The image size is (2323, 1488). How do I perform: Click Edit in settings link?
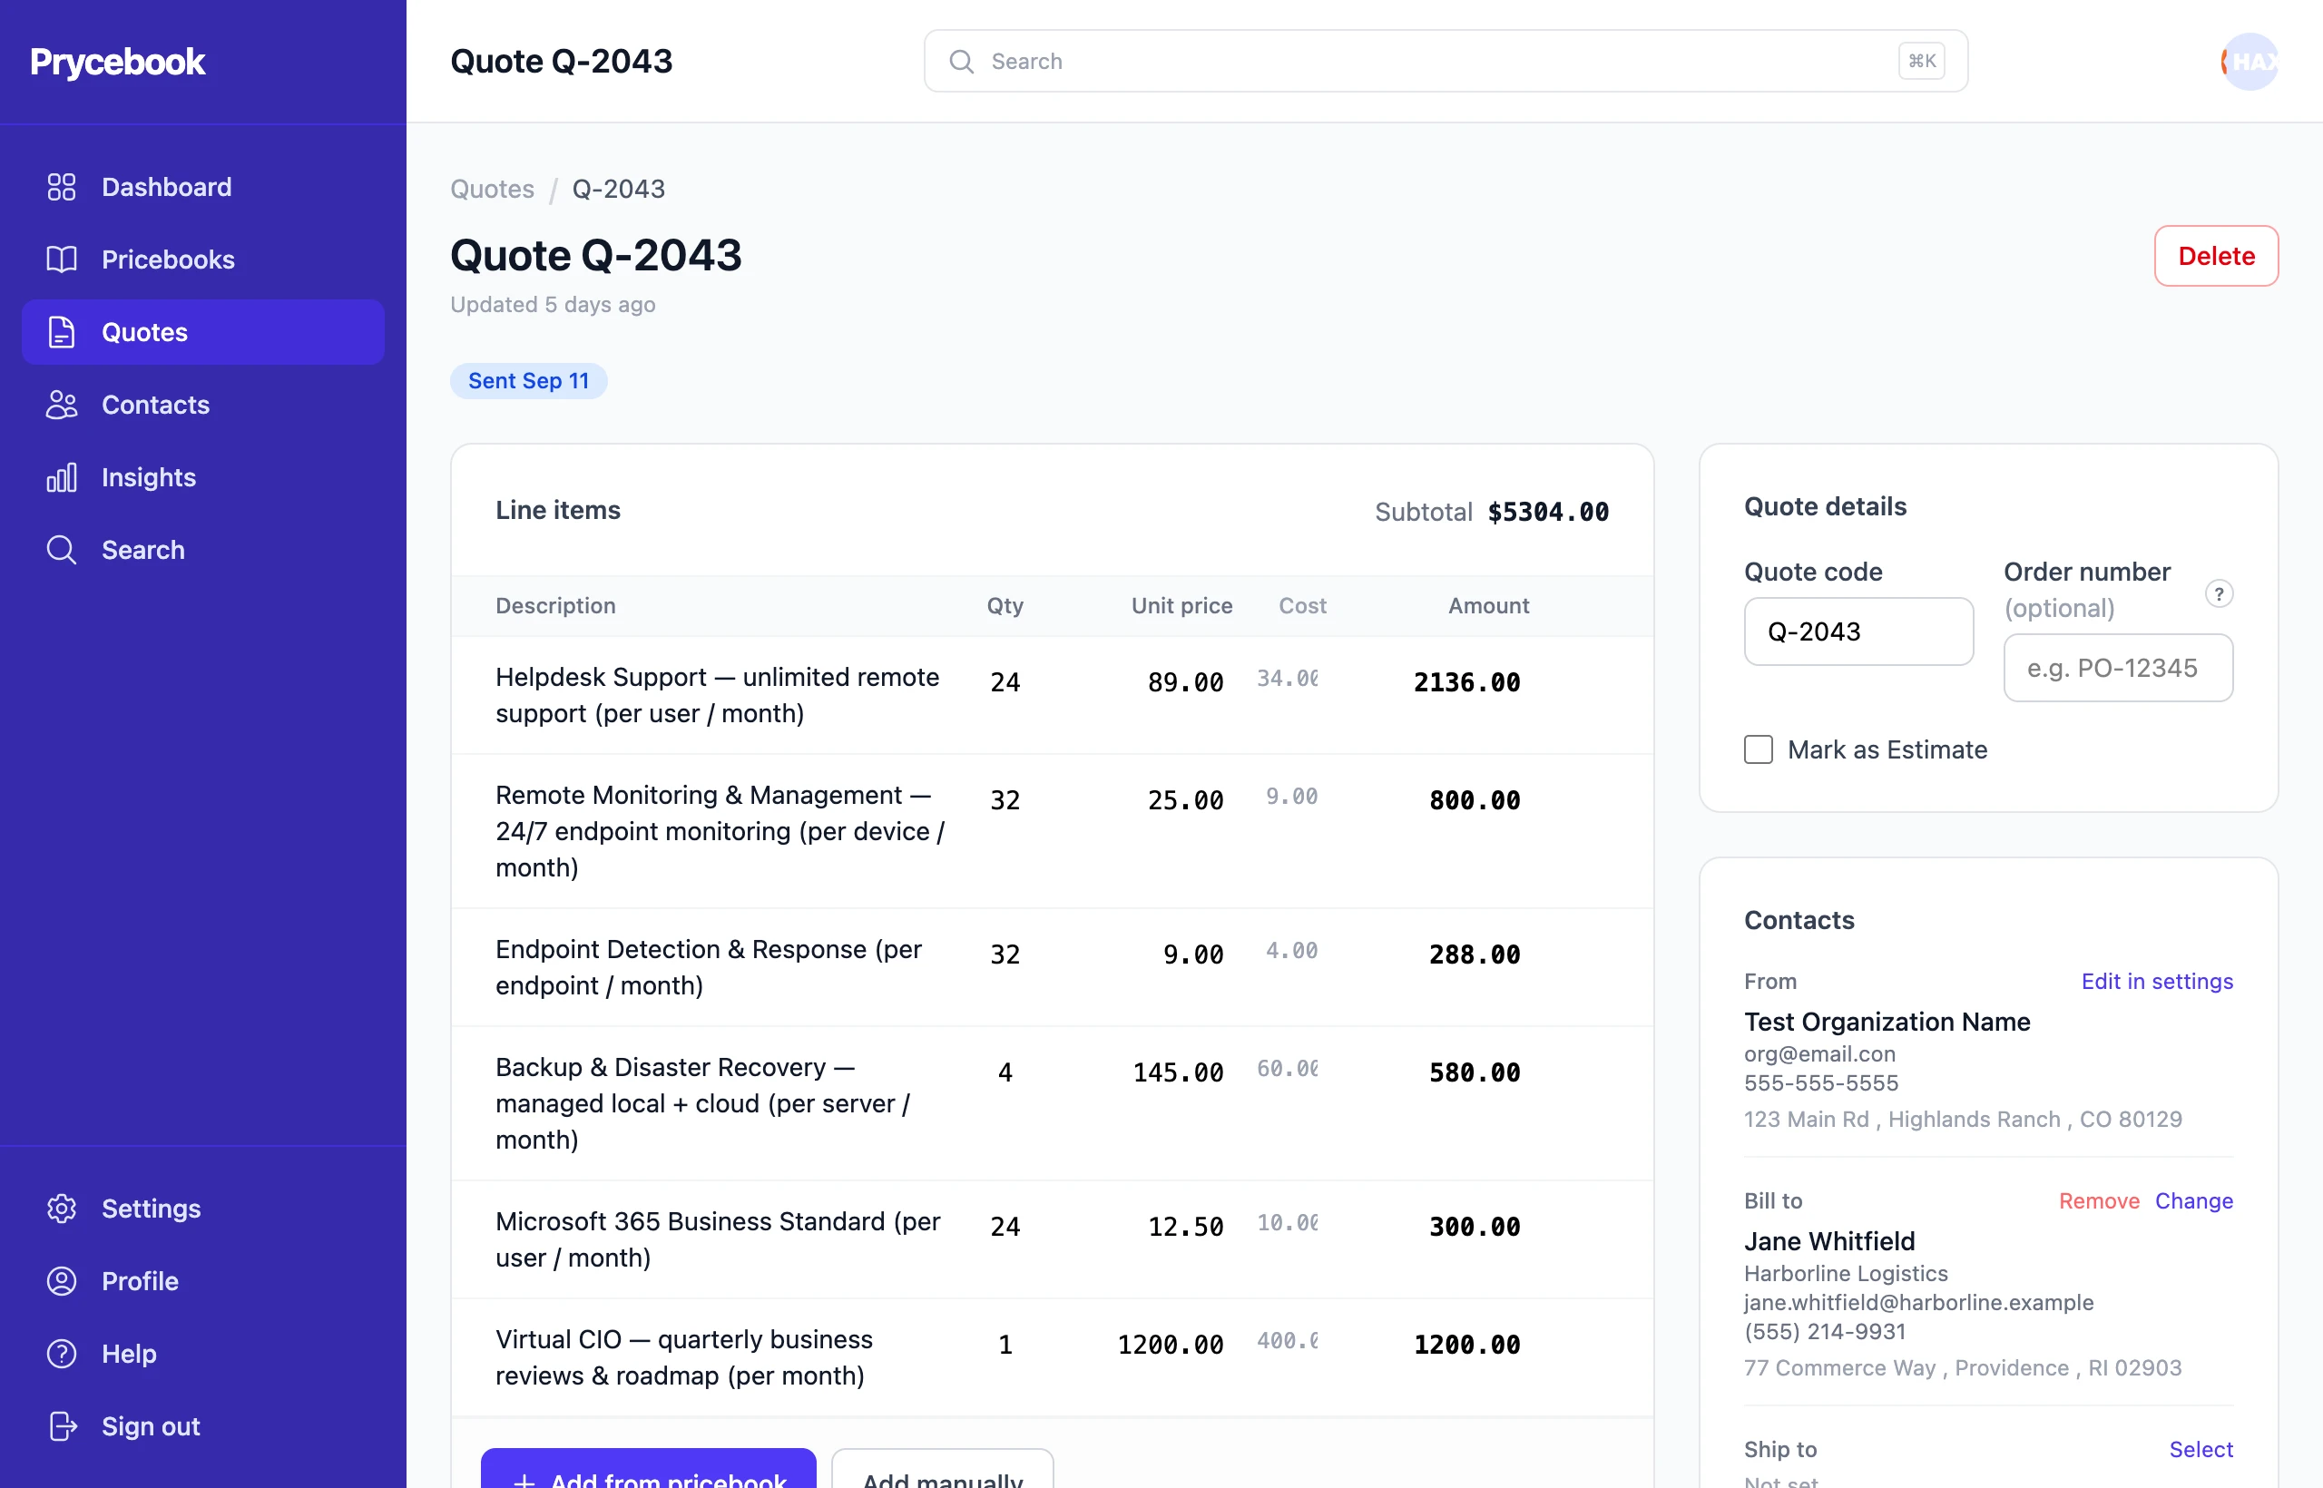(2157, 981)
